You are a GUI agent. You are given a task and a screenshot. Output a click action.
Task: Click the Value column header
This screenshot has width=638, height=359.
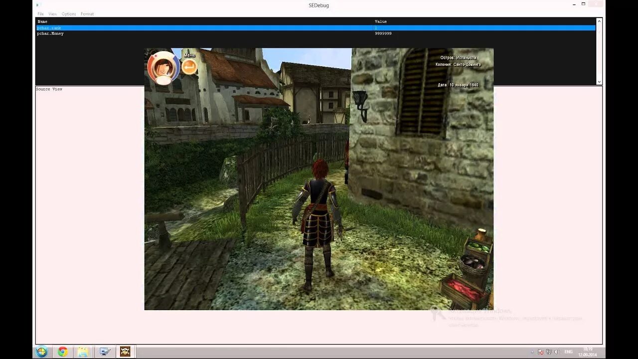381,21
